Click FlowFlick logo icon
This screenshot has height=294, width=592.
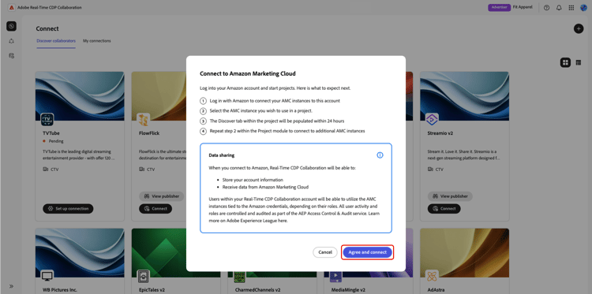click(144, 120)
